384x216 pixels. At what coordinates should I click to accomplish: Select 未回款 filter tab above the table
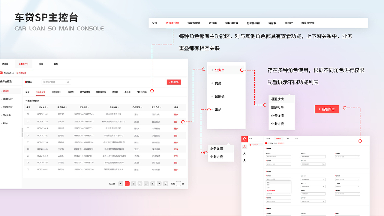(127, 92)
